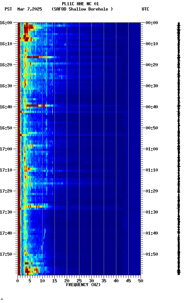The height and width of the screenshot is (303, 194).
Task: Click the '01:20' UTC time label
Action: (x=152, y=191)
